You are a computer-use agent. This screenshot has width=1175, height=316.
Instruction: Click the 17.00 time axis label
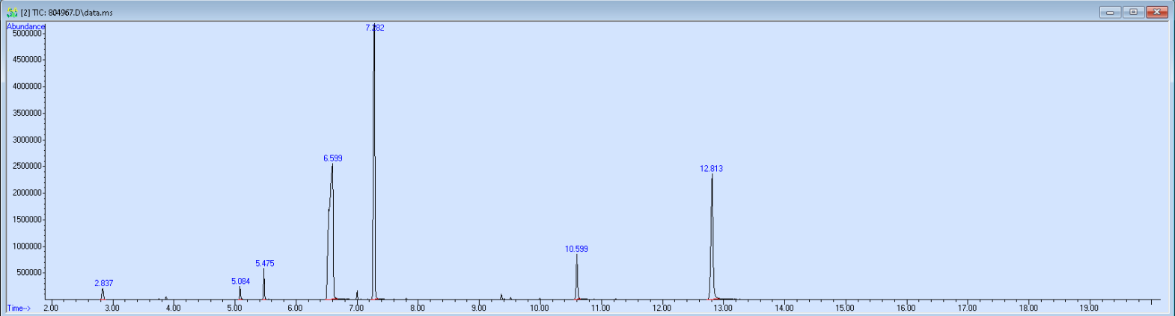pyautogui.click(x=967, y=308)
